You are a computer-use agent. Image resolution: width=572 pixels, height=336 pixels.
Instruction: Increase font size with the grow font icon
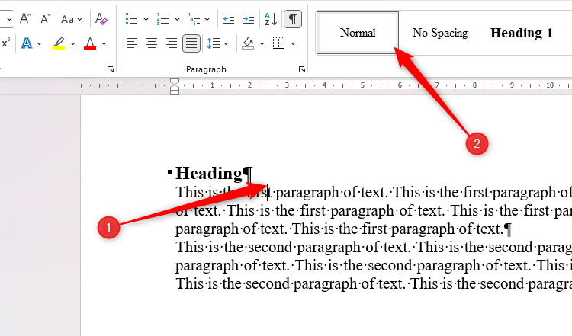tap(25, 18)
